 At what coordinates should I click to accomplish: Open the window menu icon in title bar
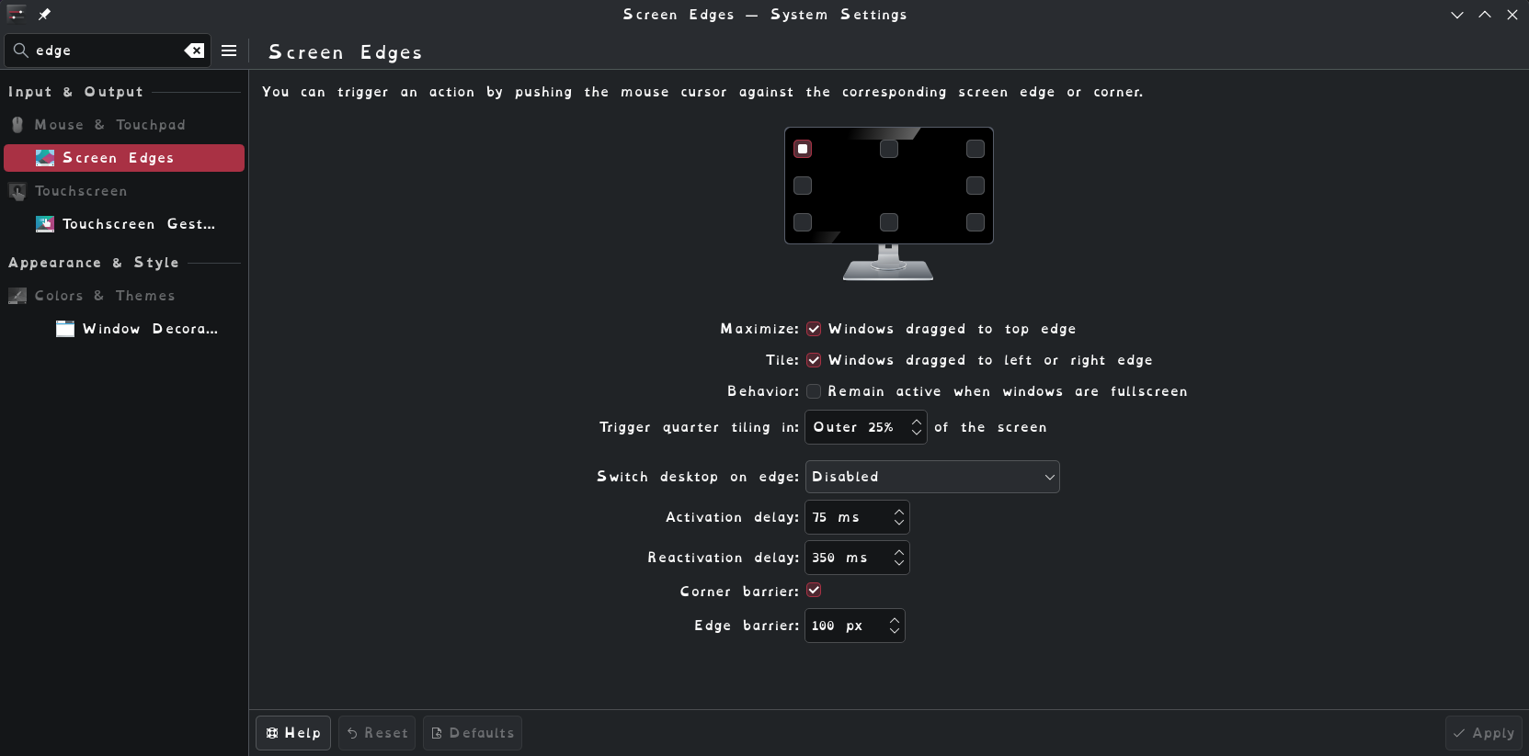17,14
